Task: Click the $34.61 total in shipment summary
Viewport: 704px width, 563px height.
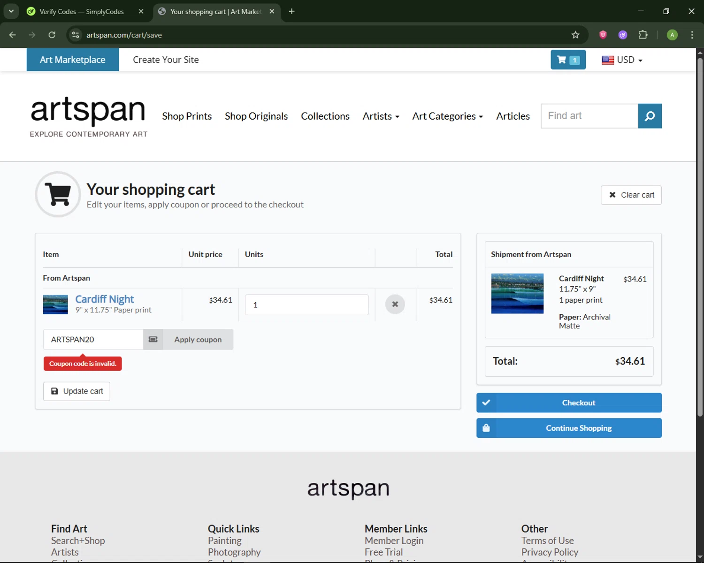Action: [x=630, y=361]
